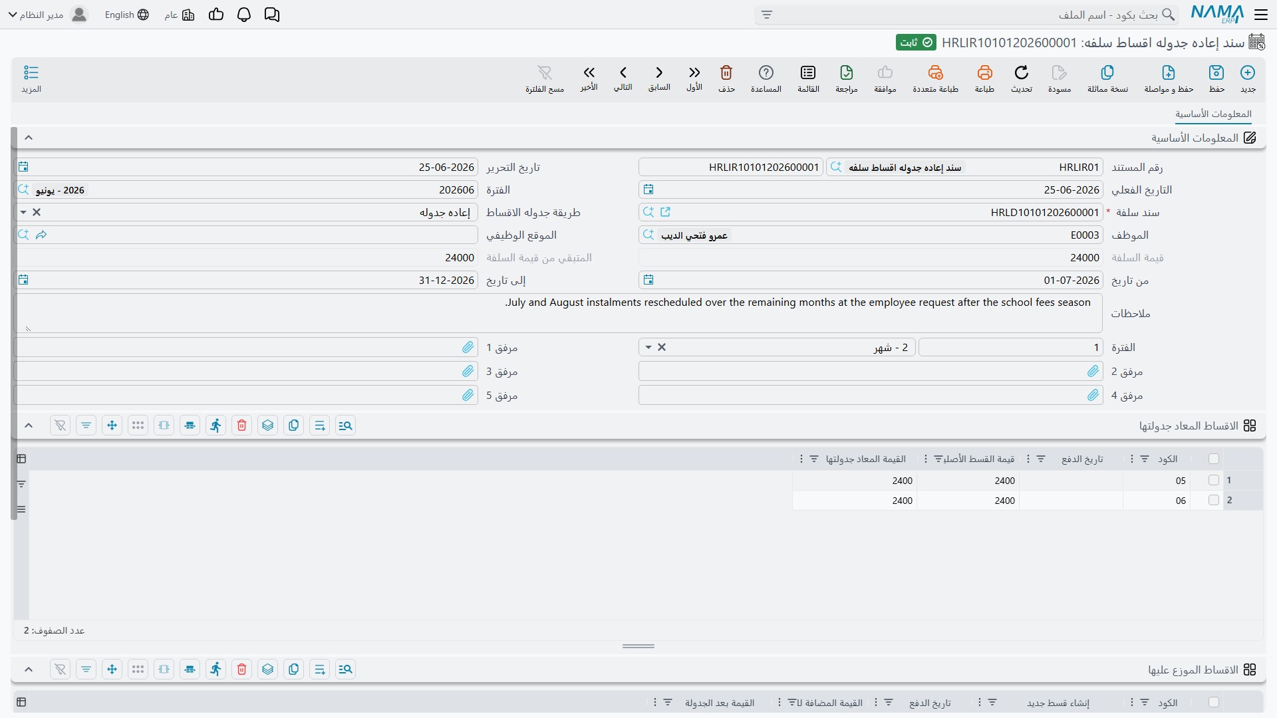Tick the checkbox for row 2 code 06
This screenshot has width=1277, height=718.
pyautogui.click(x=1214, y=500)
